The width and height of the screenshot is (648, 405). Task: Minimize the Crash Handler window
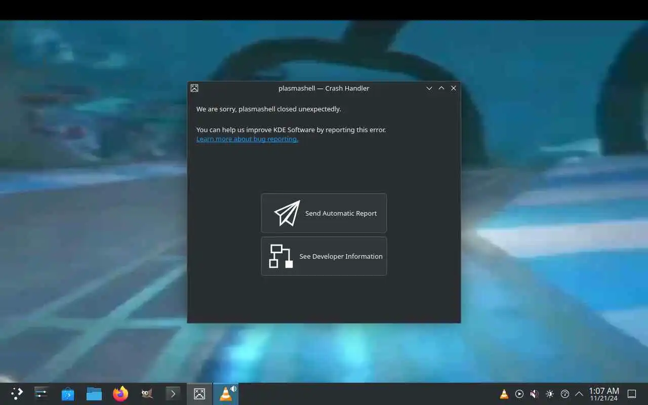click(429, 88)
